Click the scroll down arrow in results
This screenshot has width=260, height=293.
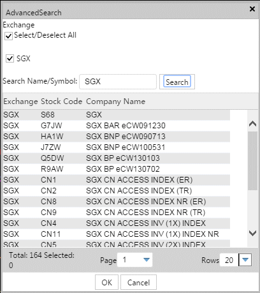[252, 233]
